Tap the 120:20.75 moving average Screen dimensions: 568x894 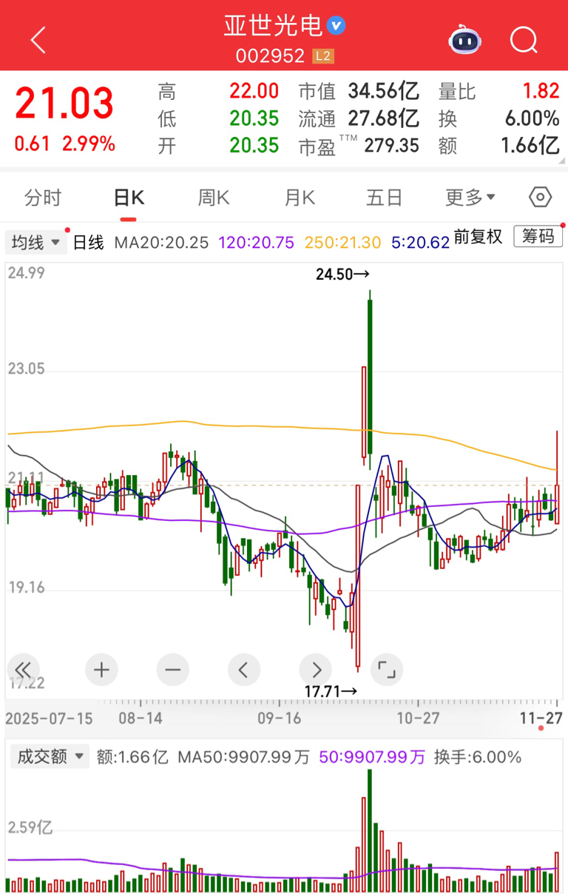256,242
